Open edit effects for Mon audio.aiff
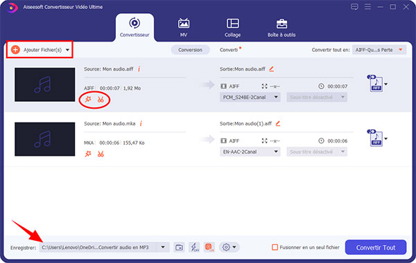The height and width of the screenshot is (263, 416). coord(88,100)
